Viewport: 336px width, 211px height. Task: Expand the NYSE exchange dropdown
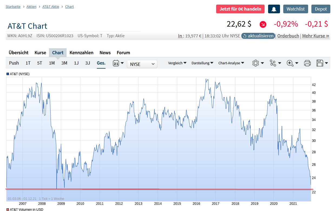pos(142,64)
